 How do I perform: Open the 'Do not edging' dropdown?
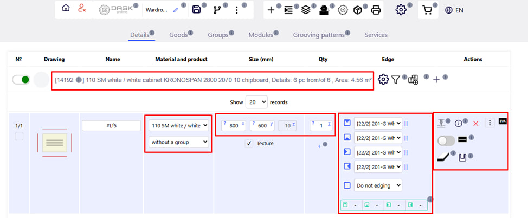pos(378,185)
